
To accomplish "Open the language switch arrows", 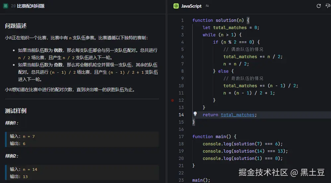I will click(207, 6).
